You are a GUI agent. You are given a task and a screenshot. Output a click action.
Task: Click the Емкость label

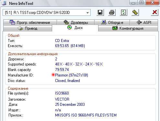click(x=16, y=46)
